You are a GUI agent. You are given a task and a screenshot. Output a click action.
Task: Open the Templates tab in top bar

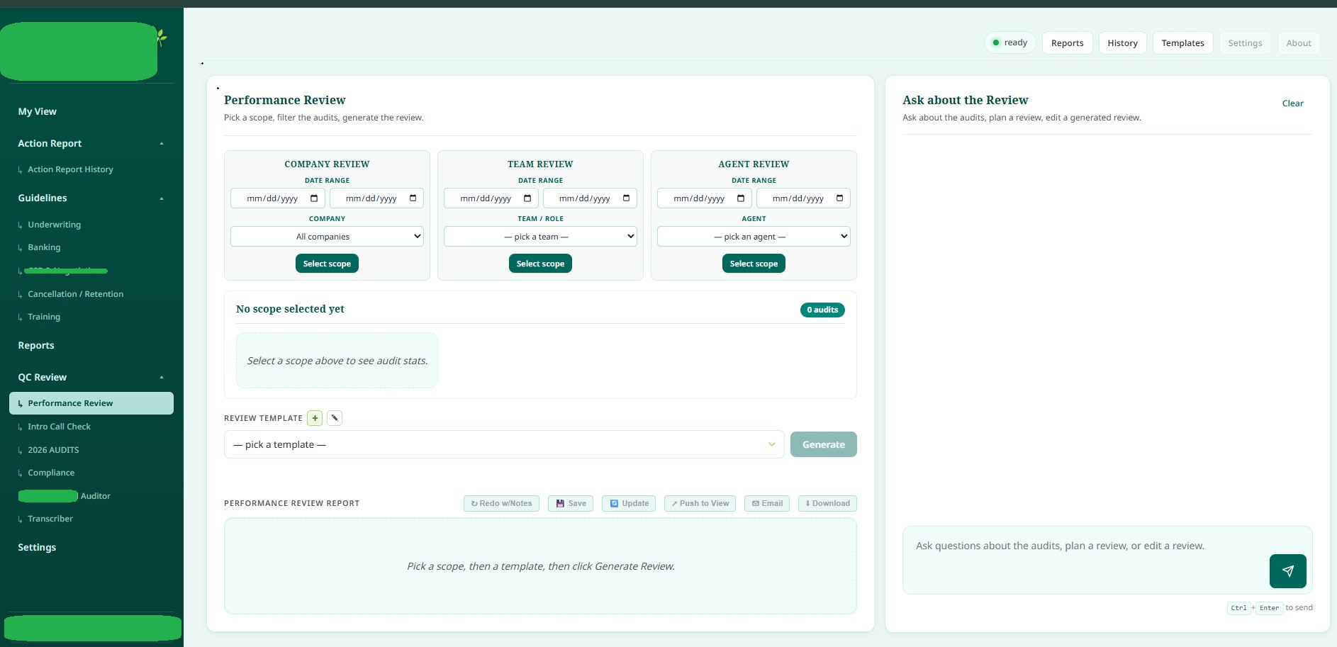coord(1182,43)
